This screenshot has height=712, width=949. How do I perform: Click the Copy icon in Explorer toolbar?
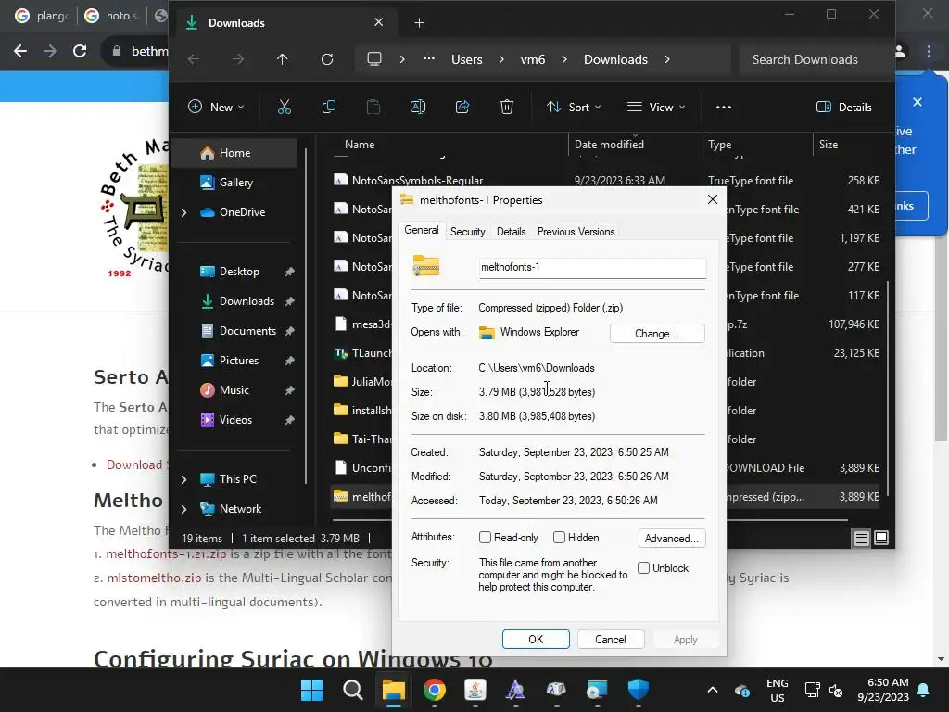click(329, 108)
